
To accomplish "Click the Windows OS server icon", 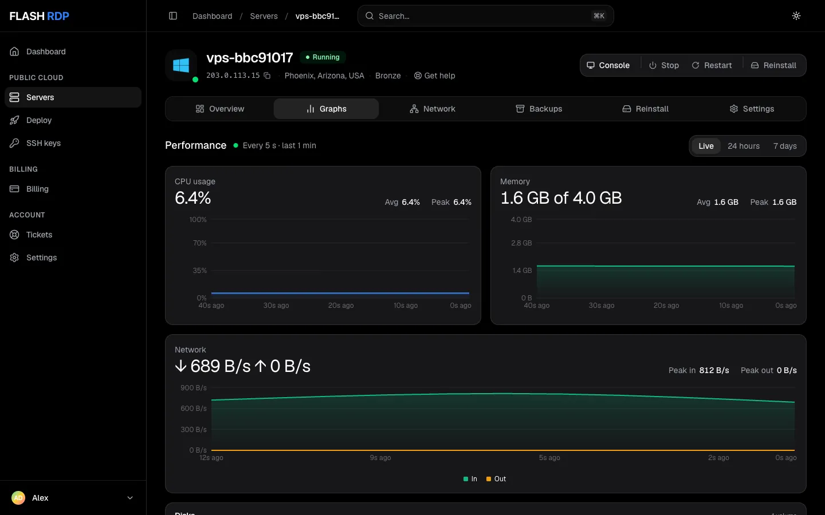I will coord(181,65).
